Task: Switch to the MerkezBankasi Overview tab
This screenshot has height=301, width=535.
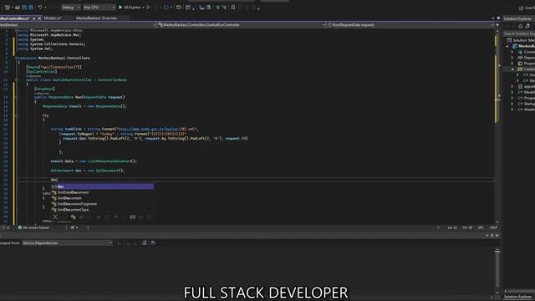Action: (97, 18)
